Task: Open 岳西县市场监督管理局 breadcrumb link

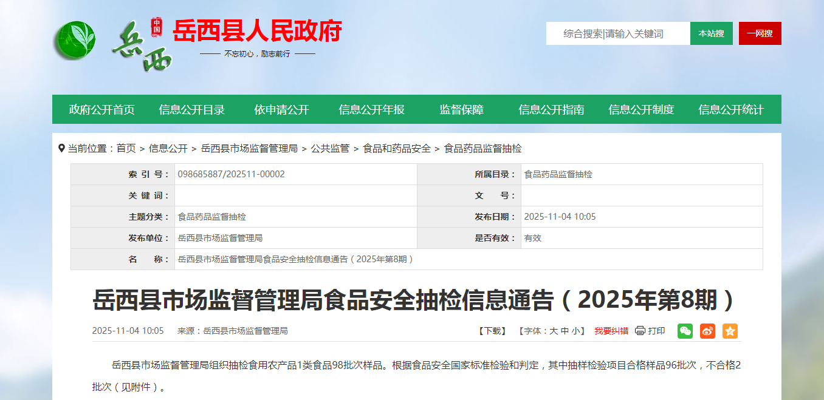Action: (x=249, y=149)
